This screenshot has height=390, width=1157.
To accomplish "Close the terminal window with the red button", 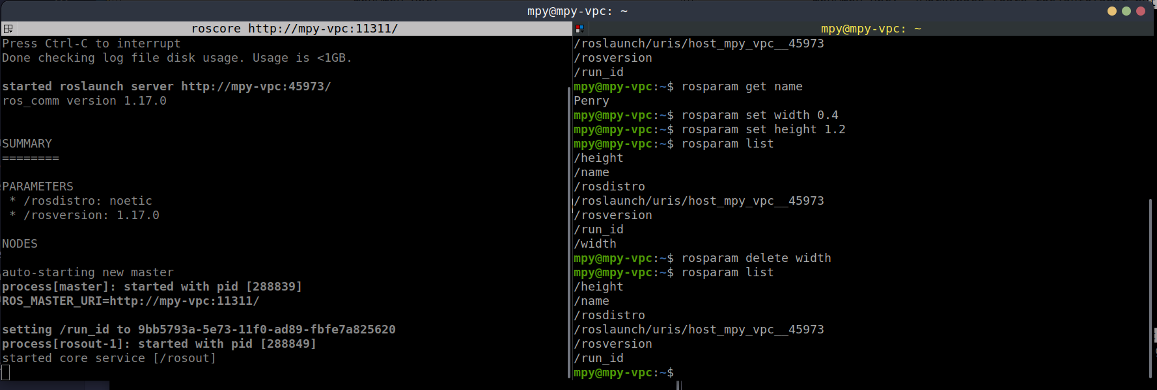I will [x=1141, y=11].
